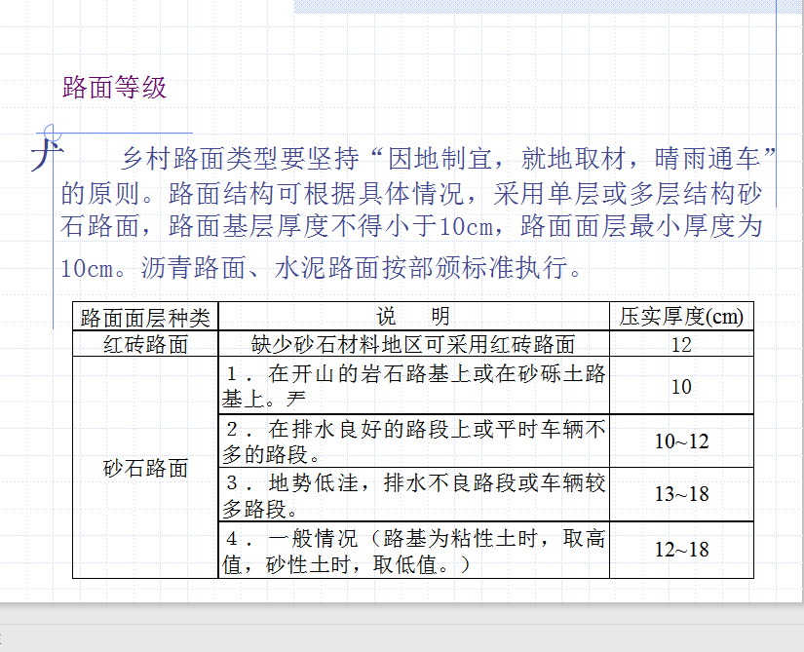Click the cell 红砖路面
The height and width of the screenshot is (652, 804).
click(x=145, y=344)
